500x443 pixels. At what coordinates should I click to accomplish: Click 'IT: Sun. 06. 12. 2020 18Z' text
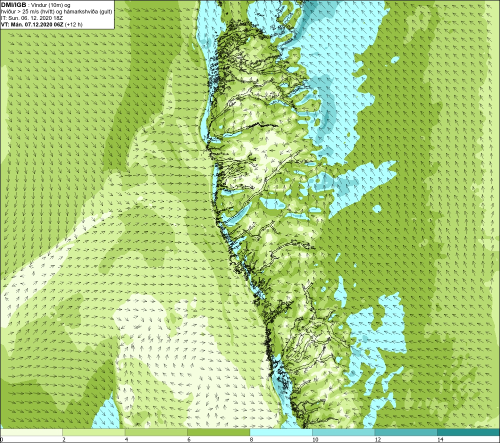tap(31, 18)
